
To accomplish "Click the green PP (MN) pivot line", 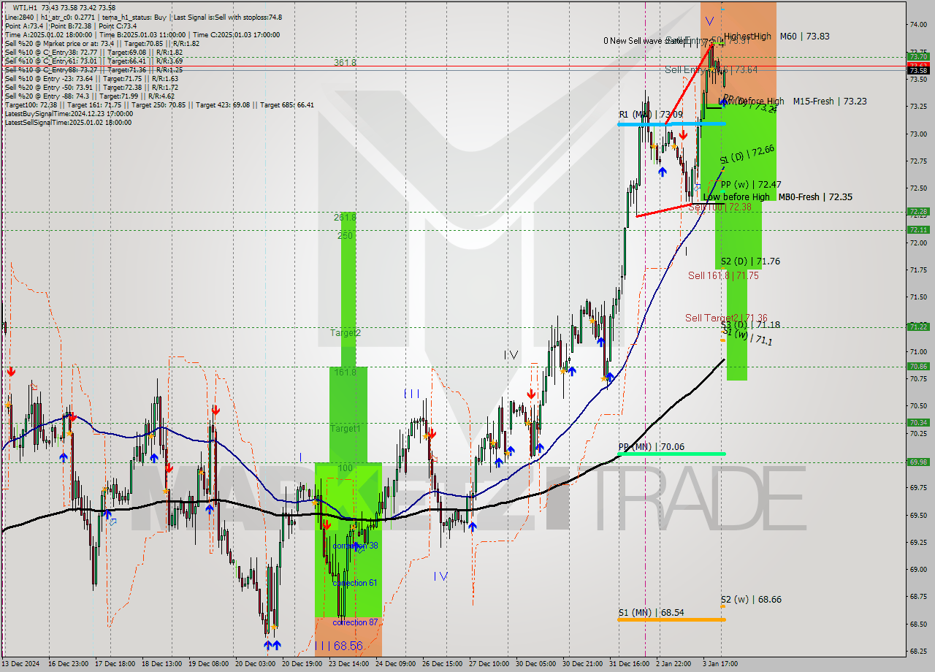I will (x=671, y=454).
